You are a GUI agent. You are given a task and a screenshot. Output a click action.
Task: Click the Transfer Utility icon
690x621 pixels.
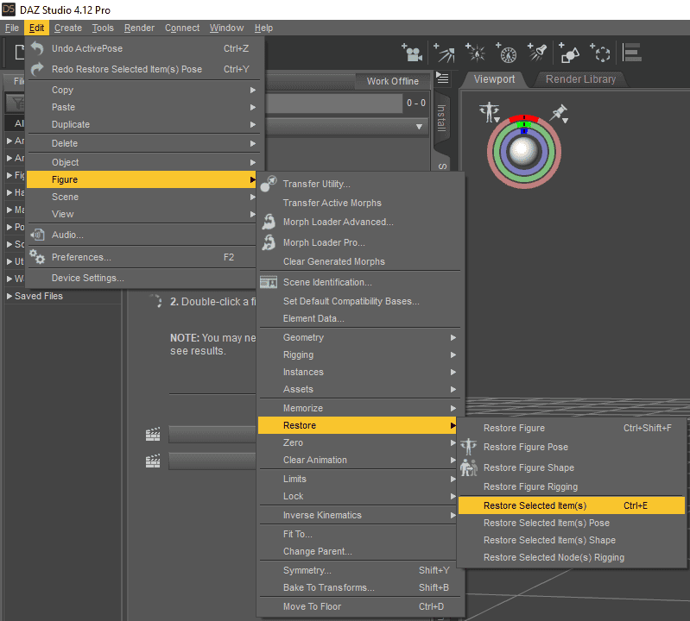coord(269,184)
